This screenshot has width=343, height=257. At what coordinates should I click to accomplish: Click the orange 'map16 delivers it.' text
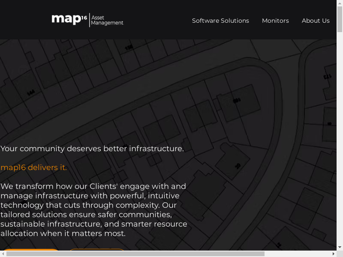(x=34, y=167)
